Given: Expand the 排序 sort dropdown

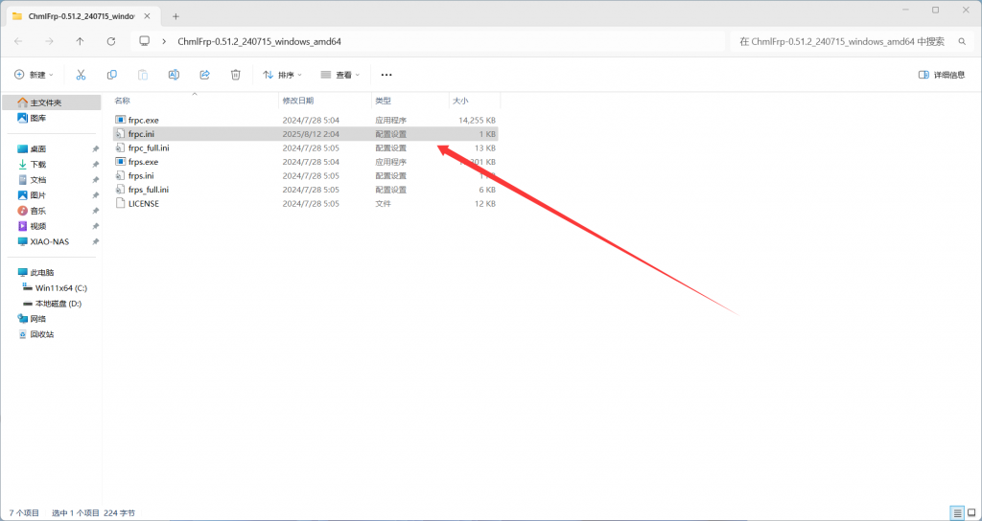Looking at the screenshot, I should 282,75.
